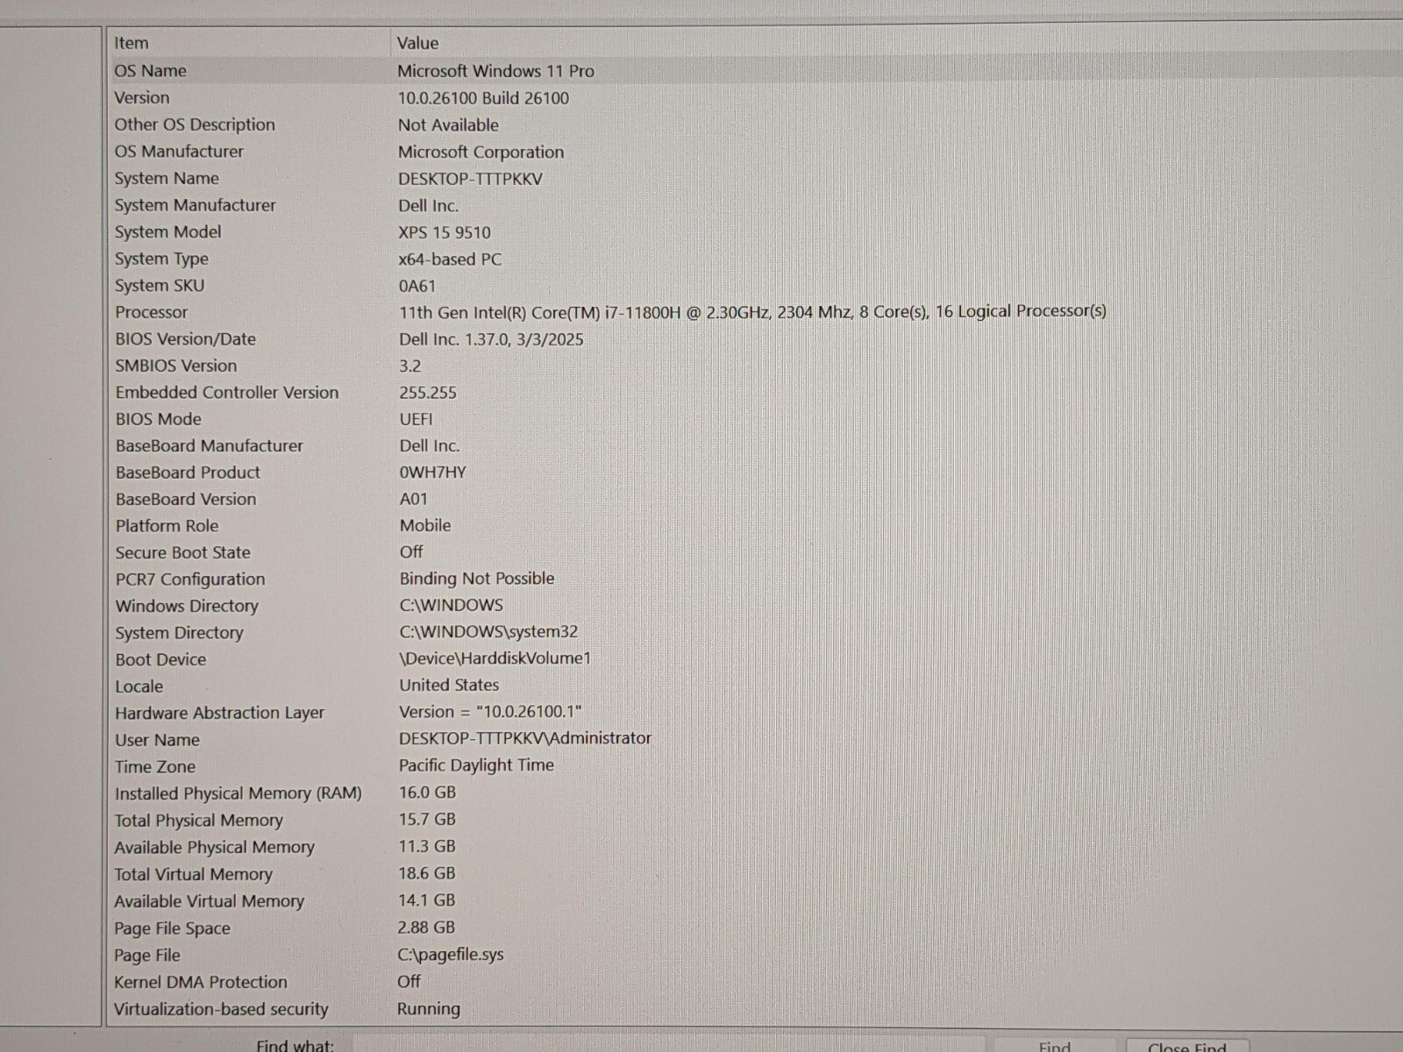Screen dimensions: 1403x1052
Task: Click '11.3 GB' value
Action: point(427,847)
